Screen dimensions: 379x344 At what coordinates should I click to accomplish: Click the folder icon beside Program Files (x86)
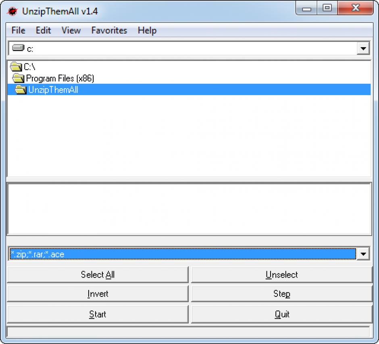pyautogui.click(x=19, y=78)
